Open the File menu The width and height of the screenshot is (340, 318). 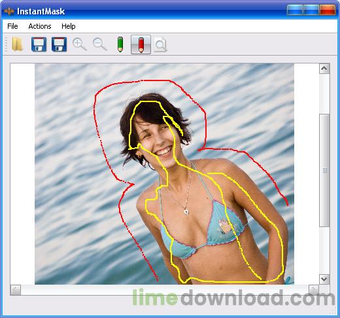click(x=12, y=26)
